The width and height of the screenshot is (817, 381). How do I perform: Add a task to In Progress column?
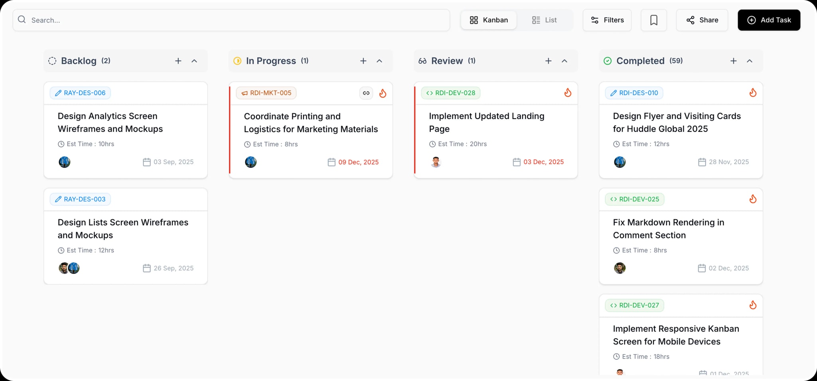click(x=363, y=61)
